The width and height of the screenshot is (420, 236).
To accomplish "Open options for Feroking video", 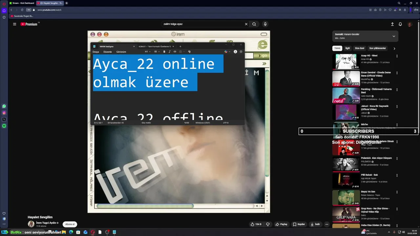I will [397, 90].
